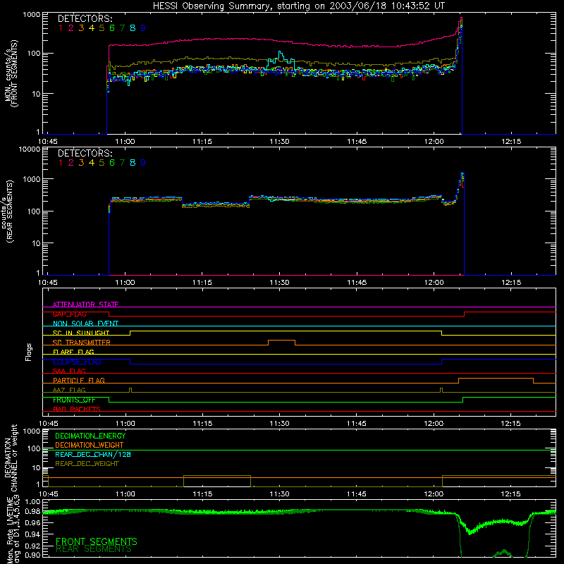Select detector 7 in the front segments legend
Screen dimensions: 564x564
coord(122,27)
